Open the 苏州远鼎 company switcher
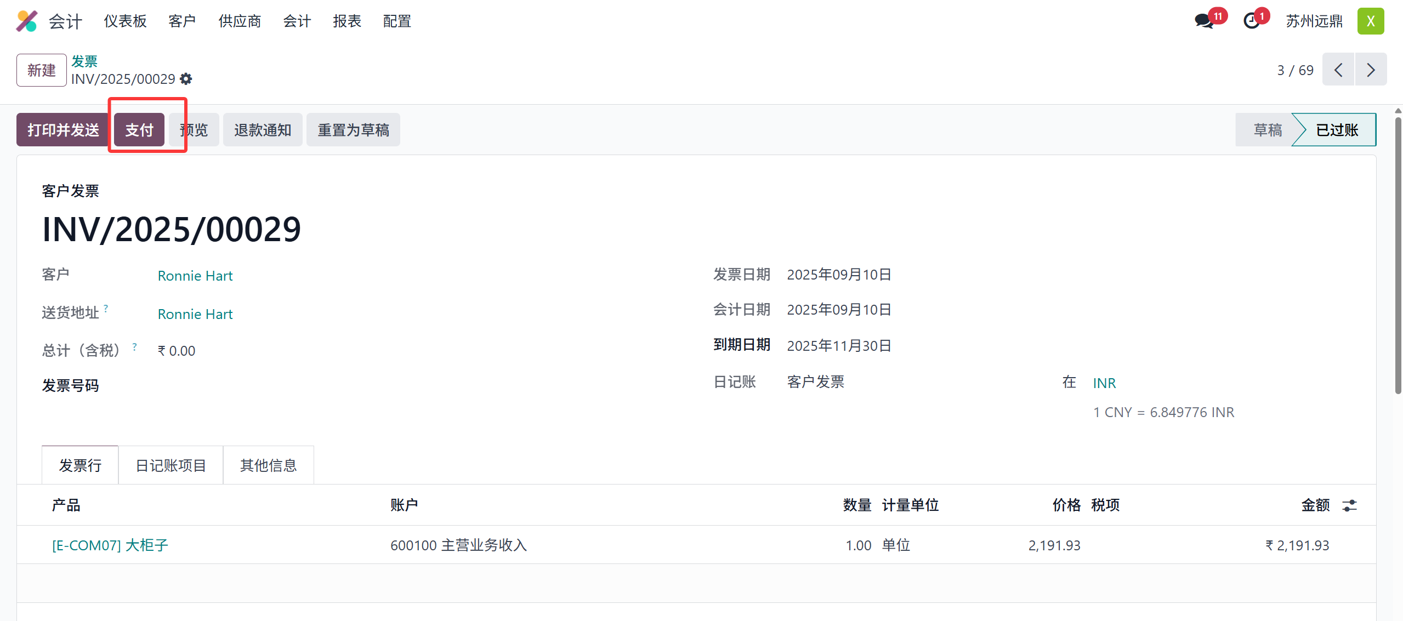The image size is (1403, 621). (1314, 21)
